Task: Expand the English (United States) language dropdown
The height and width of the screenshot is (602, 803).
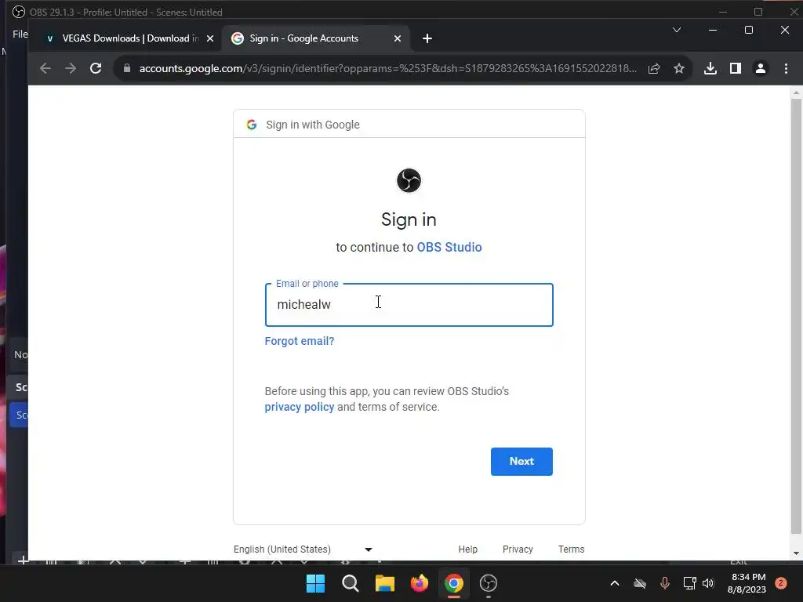Action: click(x=303, y=549)
